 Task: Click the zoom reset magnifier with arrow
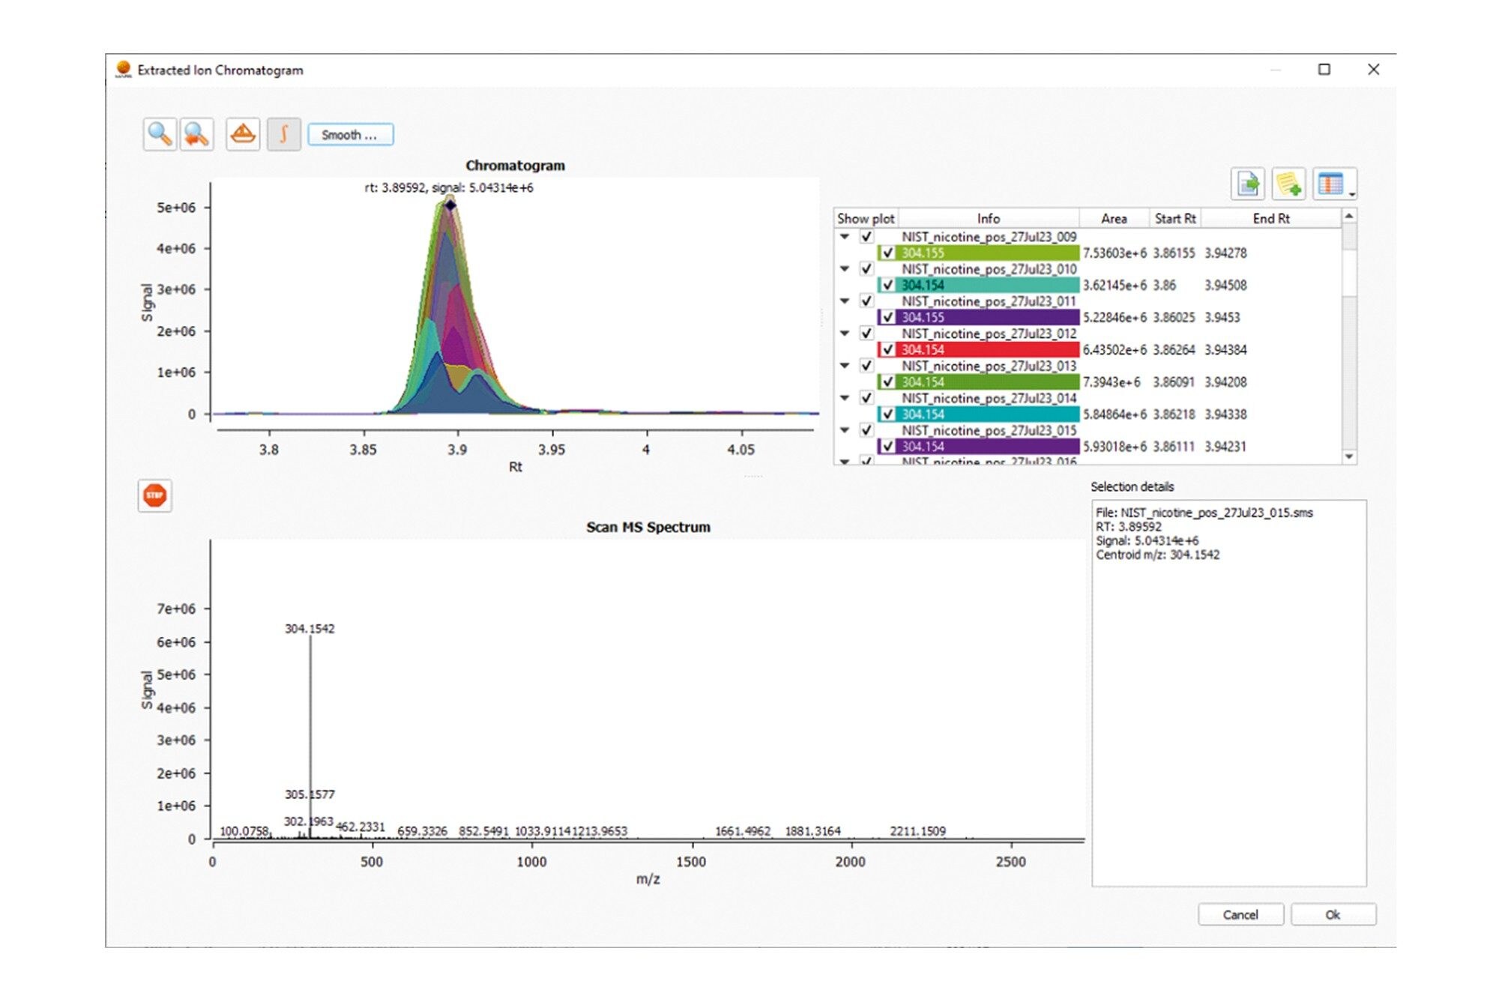196,135
